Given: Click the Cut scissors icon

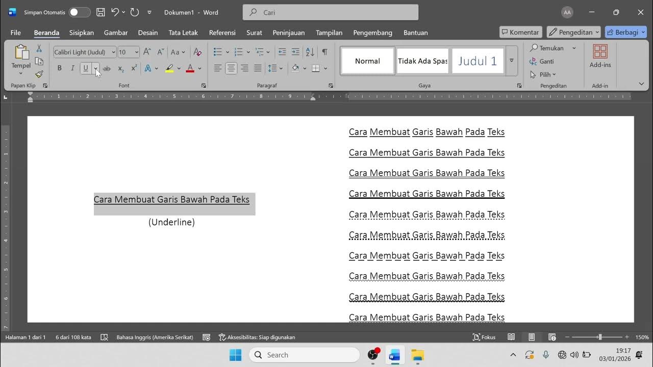Looking at the screenshot, I should coord(39,48).
